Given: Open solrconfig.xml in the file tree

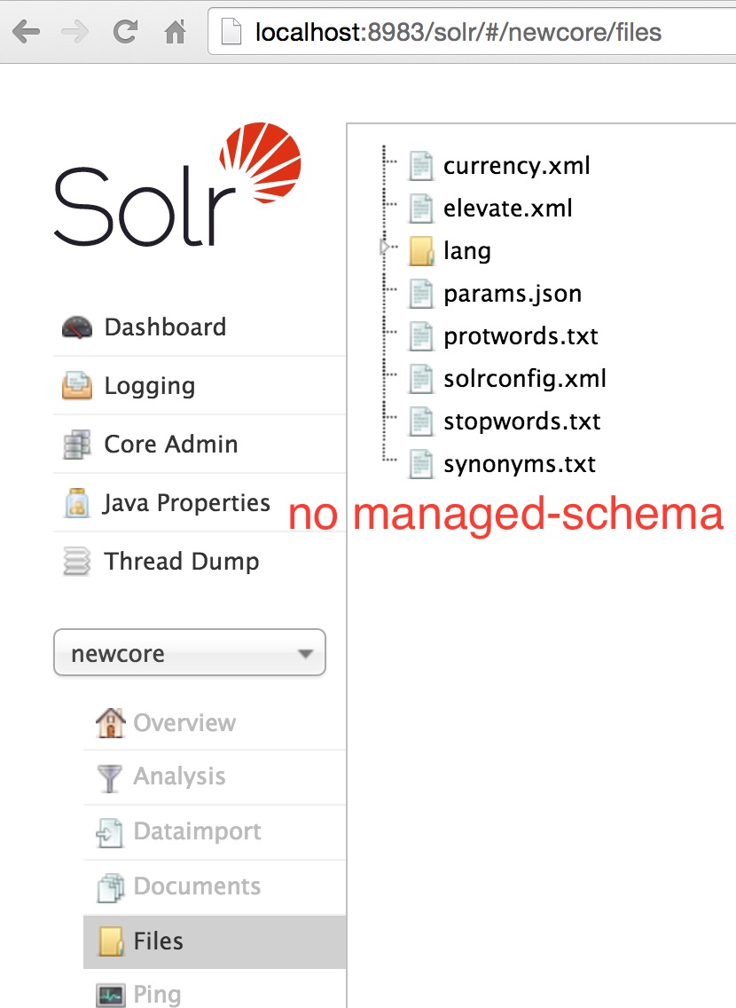Looking at the screenshot, I should click(525, 379).
